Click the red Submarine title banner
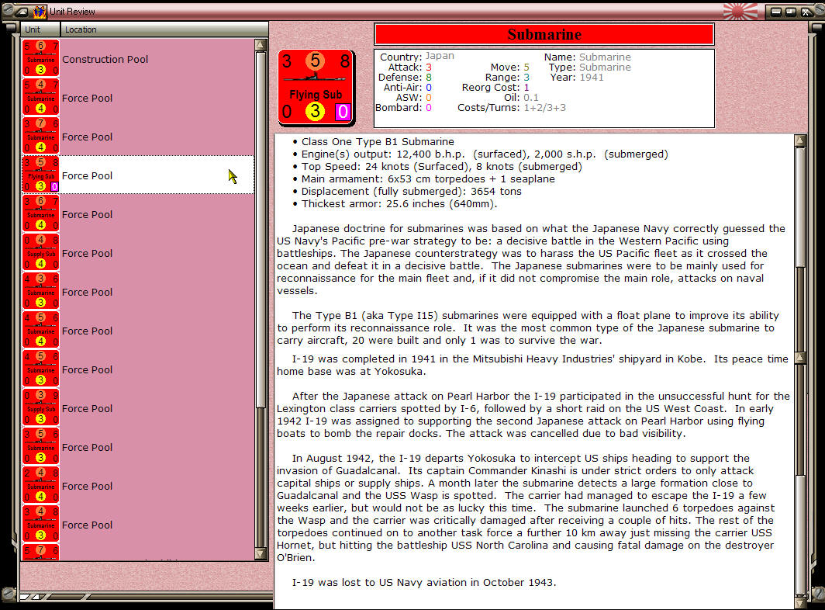Screen dimensions: 825x610 coord(544,34)
